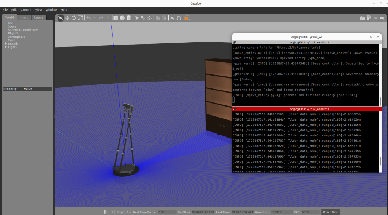Viewport: 388px width, 215px height.
Task: Insert a sphere shape
Action: pos(122,18)
